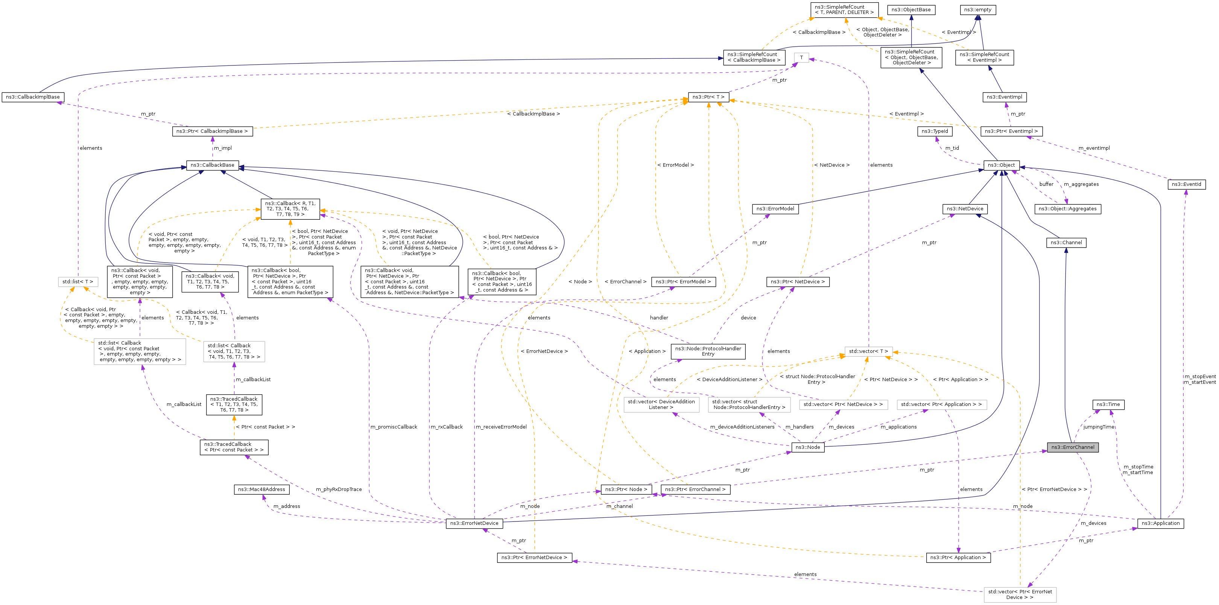Click the ns3::Node::ProtocolHandlerEntry node
This screenshot has height=605, width=1219.
tap(708, 351)
